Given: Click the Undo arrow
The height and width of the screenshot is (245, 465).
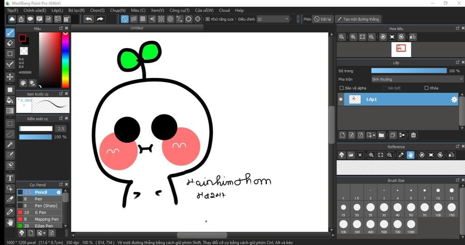Looking at the screenshot, I should (89, 19).
